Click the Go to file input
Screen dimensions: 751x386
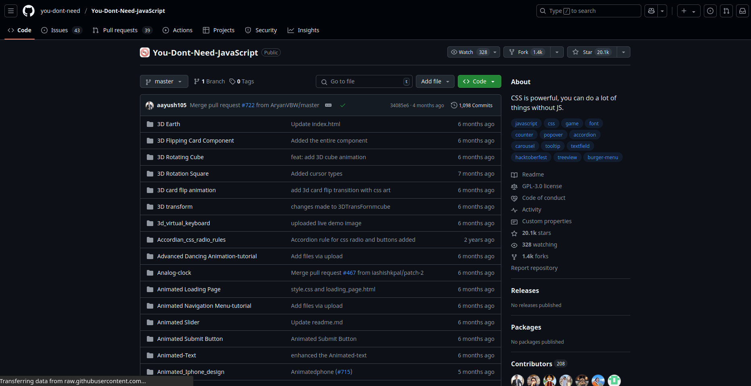[x=364, y=81]
